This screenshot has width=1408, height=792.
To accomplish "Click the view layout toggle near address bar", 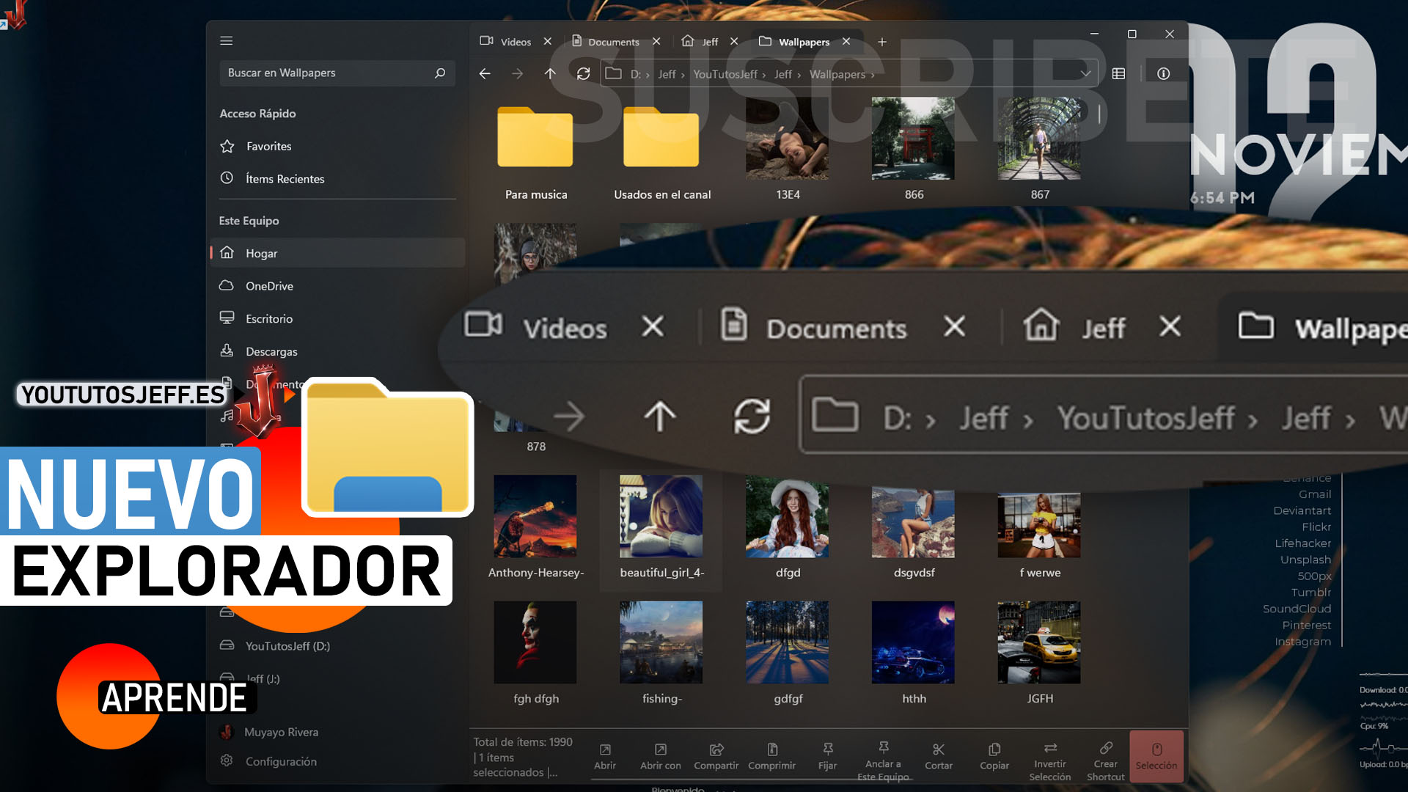I will coord(1119,73).
